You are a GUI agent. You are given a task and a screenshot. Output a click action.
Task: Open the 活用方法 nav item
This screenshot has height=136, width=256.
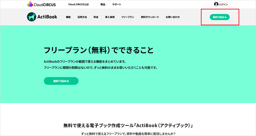coord(82,17)
